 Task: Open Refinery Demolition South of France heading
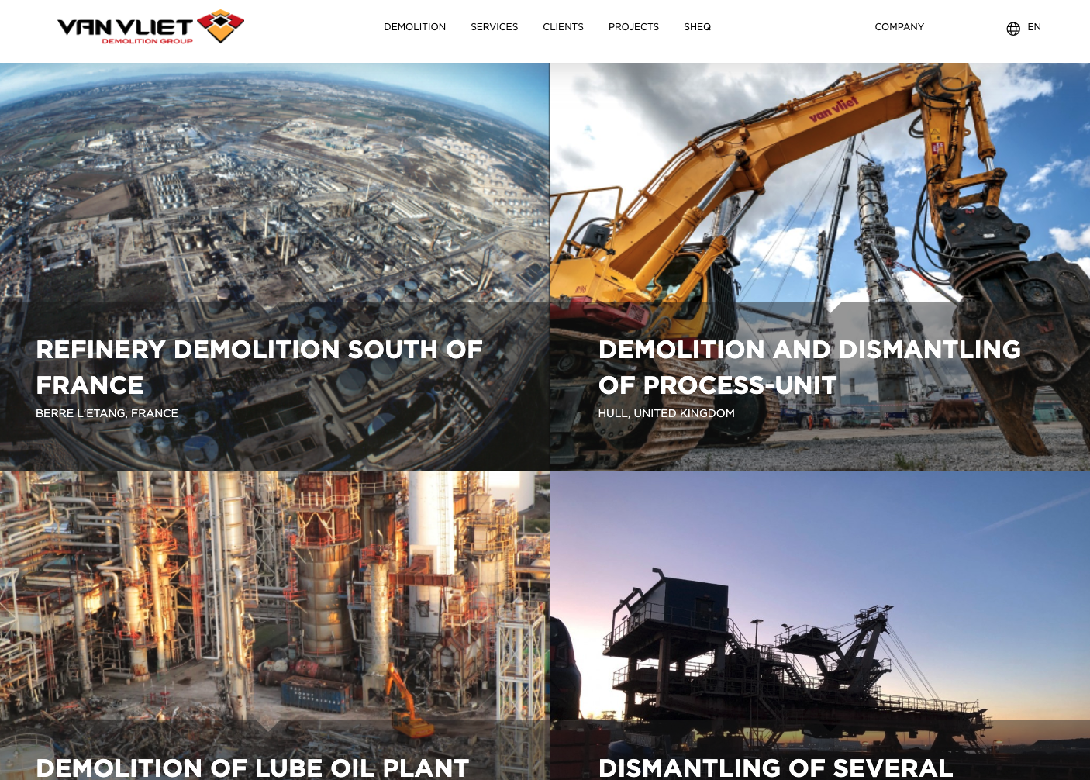[x=259, y=368]
